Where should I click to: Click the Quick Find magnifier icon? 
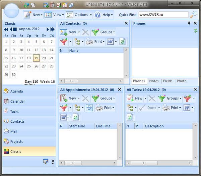pos(194,15)
